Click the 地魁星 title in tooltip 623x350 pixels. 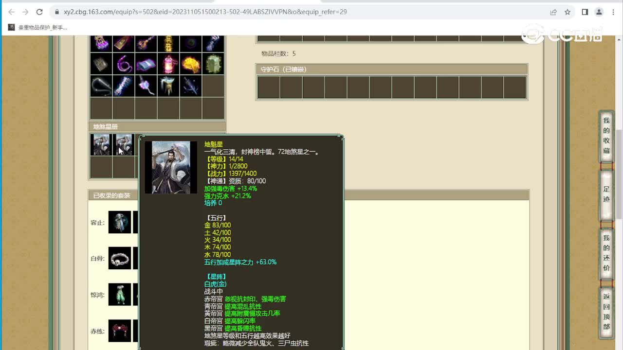pos(214,144)
